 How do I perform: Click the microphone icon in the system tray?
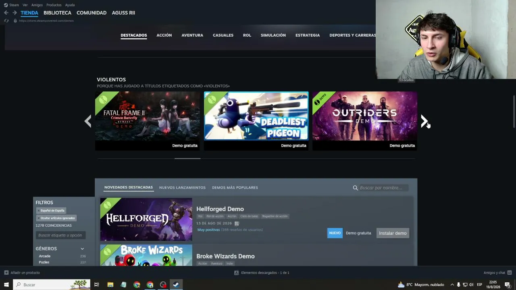coord(458,285)
